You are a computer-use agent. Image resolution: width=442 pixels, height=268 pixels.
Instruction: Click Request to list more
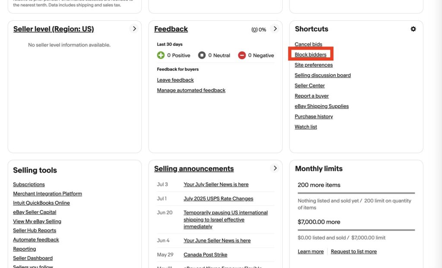point(354,252)
